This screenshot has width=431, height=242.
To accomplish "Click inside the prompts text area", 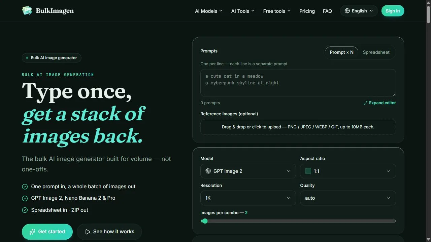I will 298,83.
